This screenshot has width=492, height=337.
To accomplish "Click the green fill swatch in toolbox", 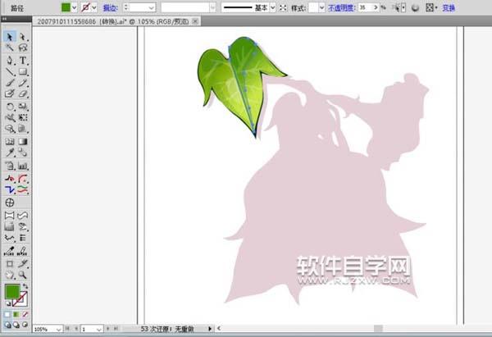I will (x=13, y=291).
